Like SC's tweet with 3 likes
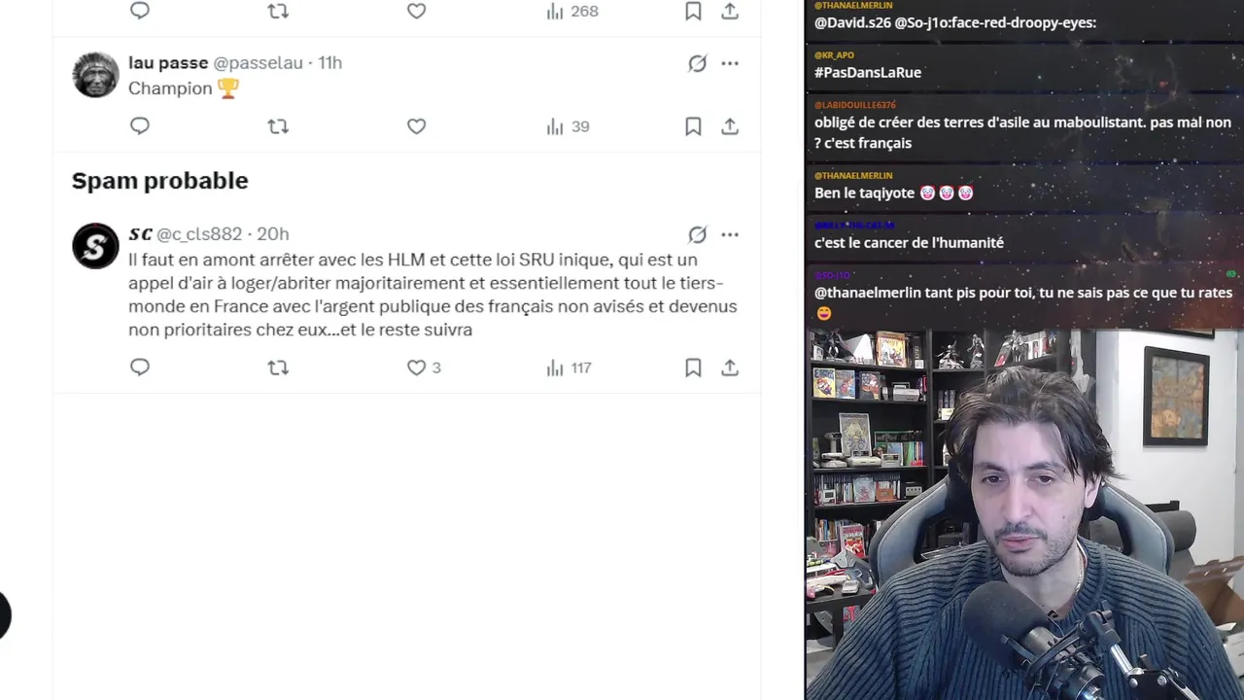Image resolution: width=1244 pixels, height=700 pixels. 424,367
